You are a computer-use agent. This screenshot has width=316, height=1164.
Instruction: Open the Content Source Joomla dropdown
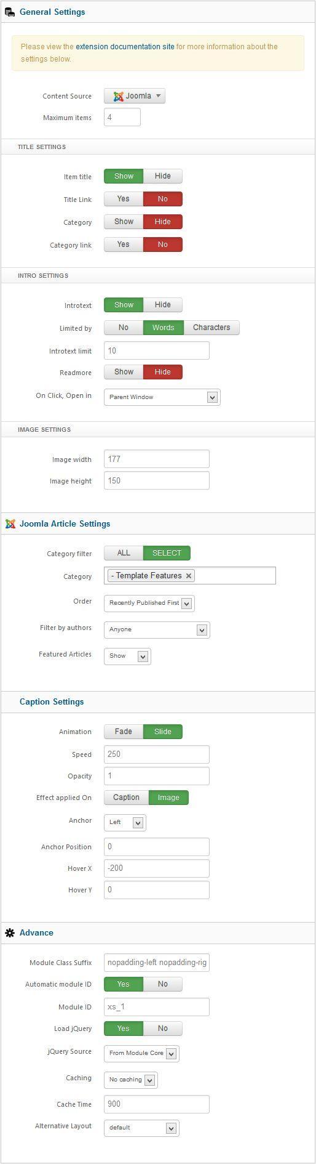click(x=135, y=96)
